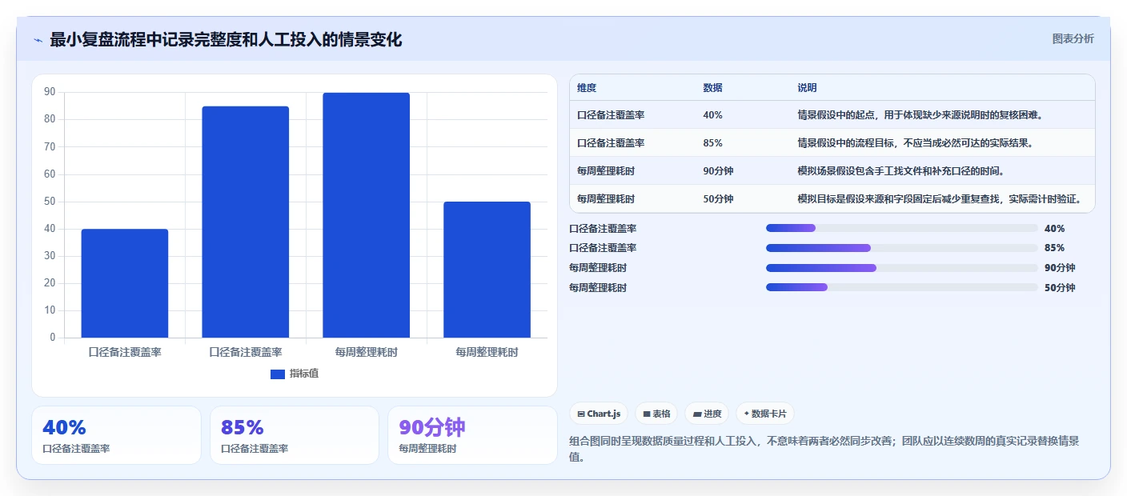Click the y-axis label 90

tap(50, 92)
